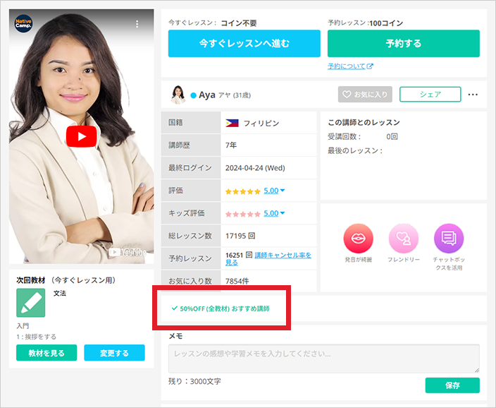Open the video three-dot options menu

pos(137,25)
